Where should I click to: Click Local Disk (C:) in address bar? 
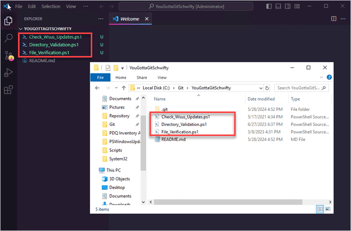(x=156, y=88)
